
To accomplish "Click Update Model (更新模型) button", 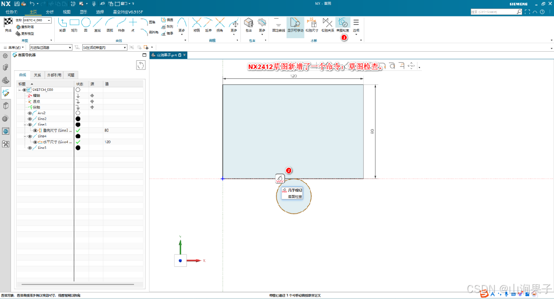I will click(25, 34).
